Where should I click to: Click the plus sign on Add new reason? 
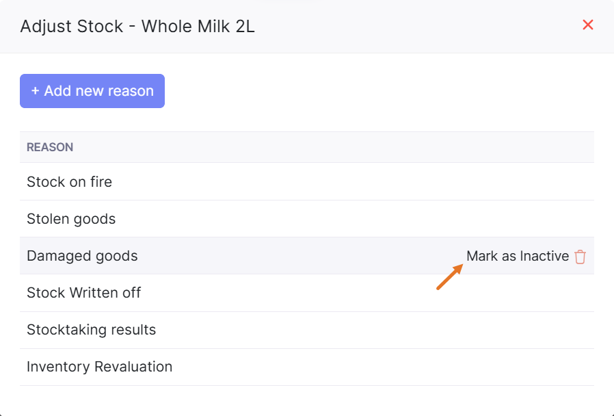click(36, 91)
